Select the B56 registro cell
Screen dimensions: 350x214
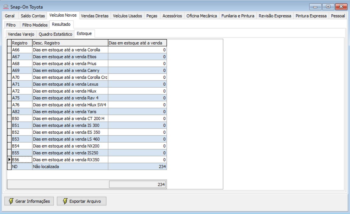pos(22,160)
